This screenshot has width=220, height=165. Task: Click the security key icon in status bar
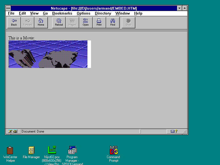pos(13,131)
